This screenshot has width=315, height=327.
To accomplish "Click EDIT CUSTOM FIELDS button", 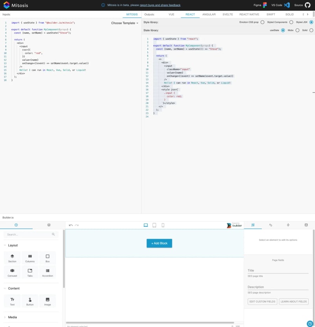I will click(x=262, y=301).
